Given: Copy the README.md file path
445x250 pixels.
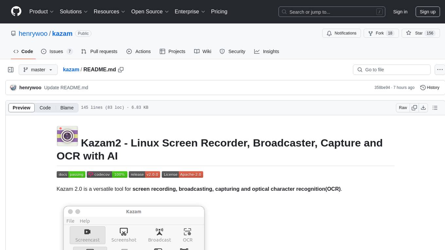Looking at the screenshot, I should (121, 70).
